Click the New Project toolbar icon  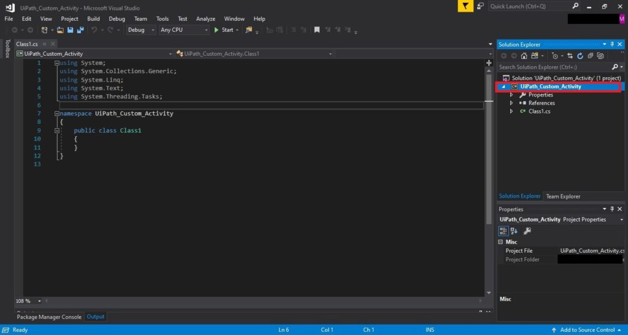pyautogui.click(x=44, y=30)
